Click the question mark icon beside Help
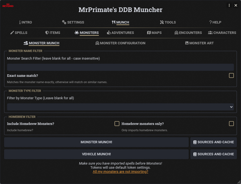Viewport: 241px width, 184px height. coord(210,22)
